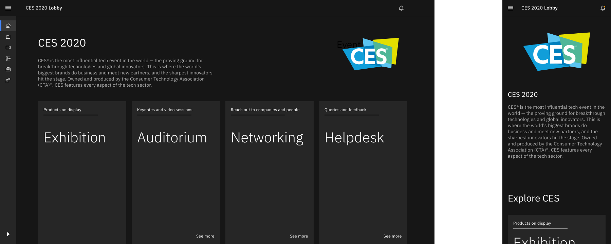
Task: Click 'Products on display' label in mobile card
Action: 532,223
